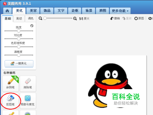Open the home tab icon

point(7,11)
